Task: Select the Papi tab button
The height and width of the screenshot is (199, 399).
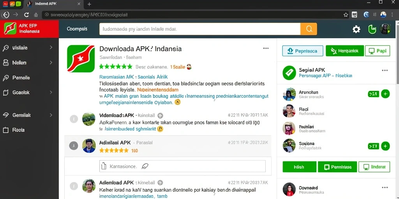Action: [x=378, y=51]
